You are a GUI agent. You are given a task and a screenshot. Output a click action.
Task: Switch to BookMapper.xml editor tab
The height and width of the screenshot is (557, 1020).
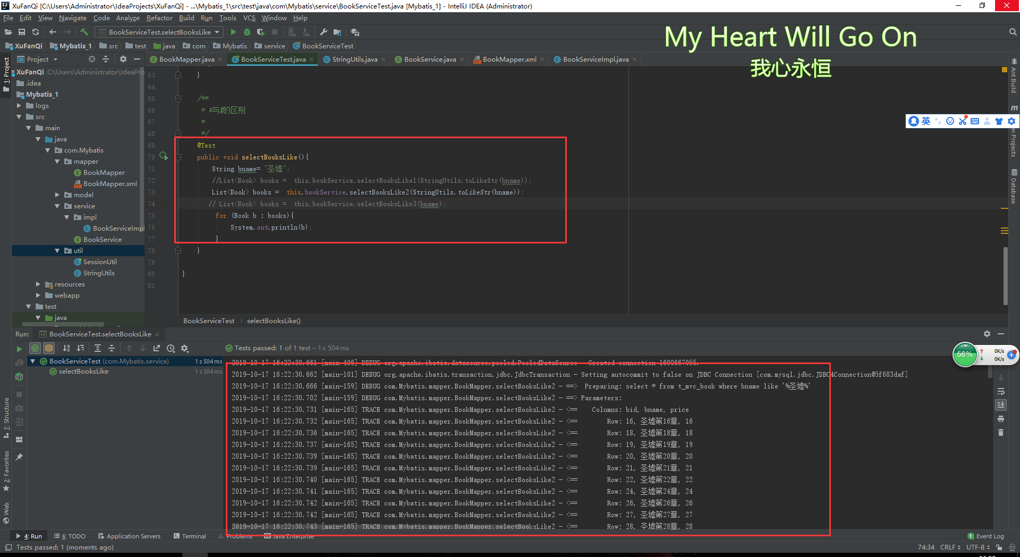click(x=509, y=60)
